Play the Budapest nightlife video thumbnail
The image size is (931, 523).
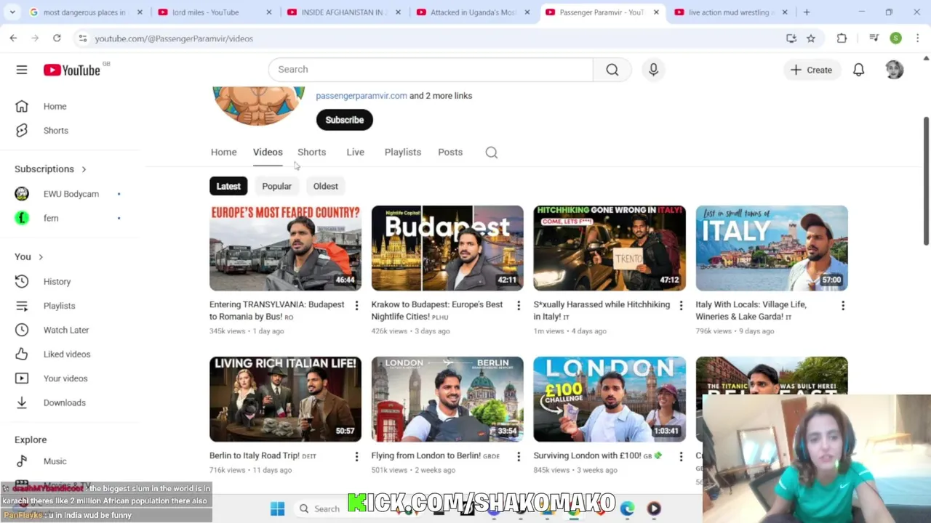[x=447, y=248]
